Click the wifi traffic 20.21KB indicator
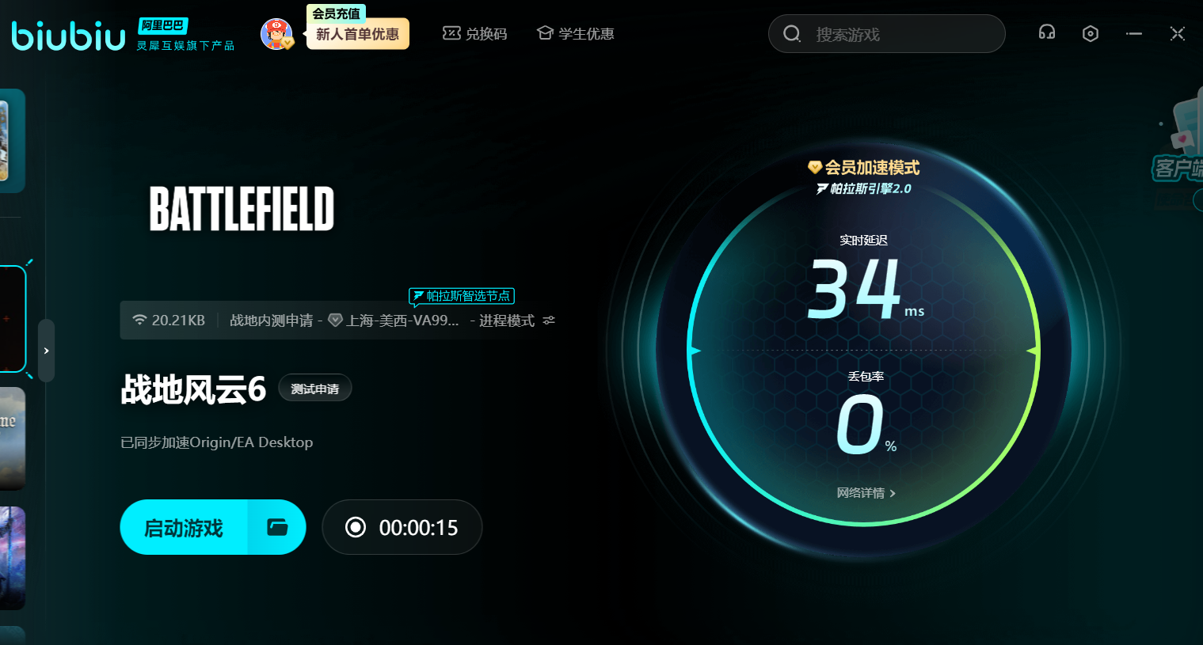This screenshot has width=1203, height=645. pyautogui.click(x=169, y=321)
